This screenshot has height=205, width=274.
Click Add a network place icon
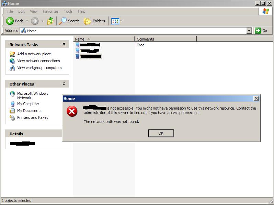point(12,54)
